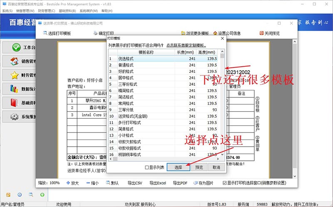Click preview window scroll down arrow
The image size is (333, 207).
pyautogui.click(x=295, y=176)
